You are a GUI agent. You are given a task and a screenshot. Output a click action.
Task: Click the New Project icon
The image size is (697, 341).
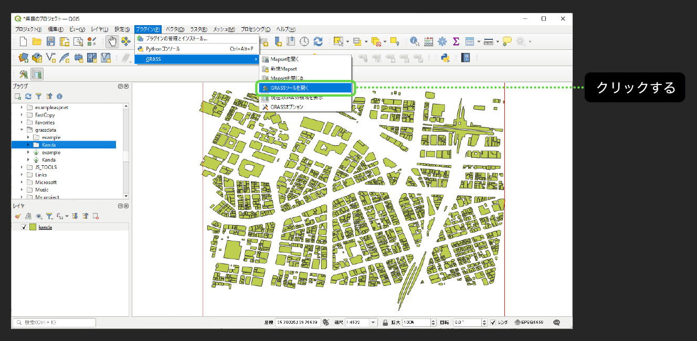point(23,41)
